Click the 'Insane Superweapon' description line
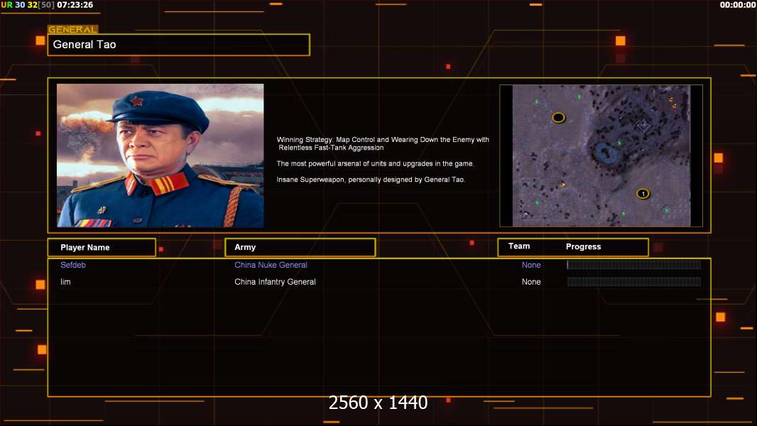This screenshot has height=426, width=757. 371,180
